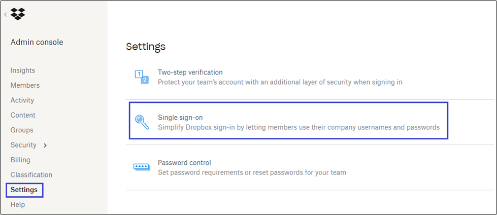
Task: Click the Admin console heading
Action: click(x=37, y=43)
